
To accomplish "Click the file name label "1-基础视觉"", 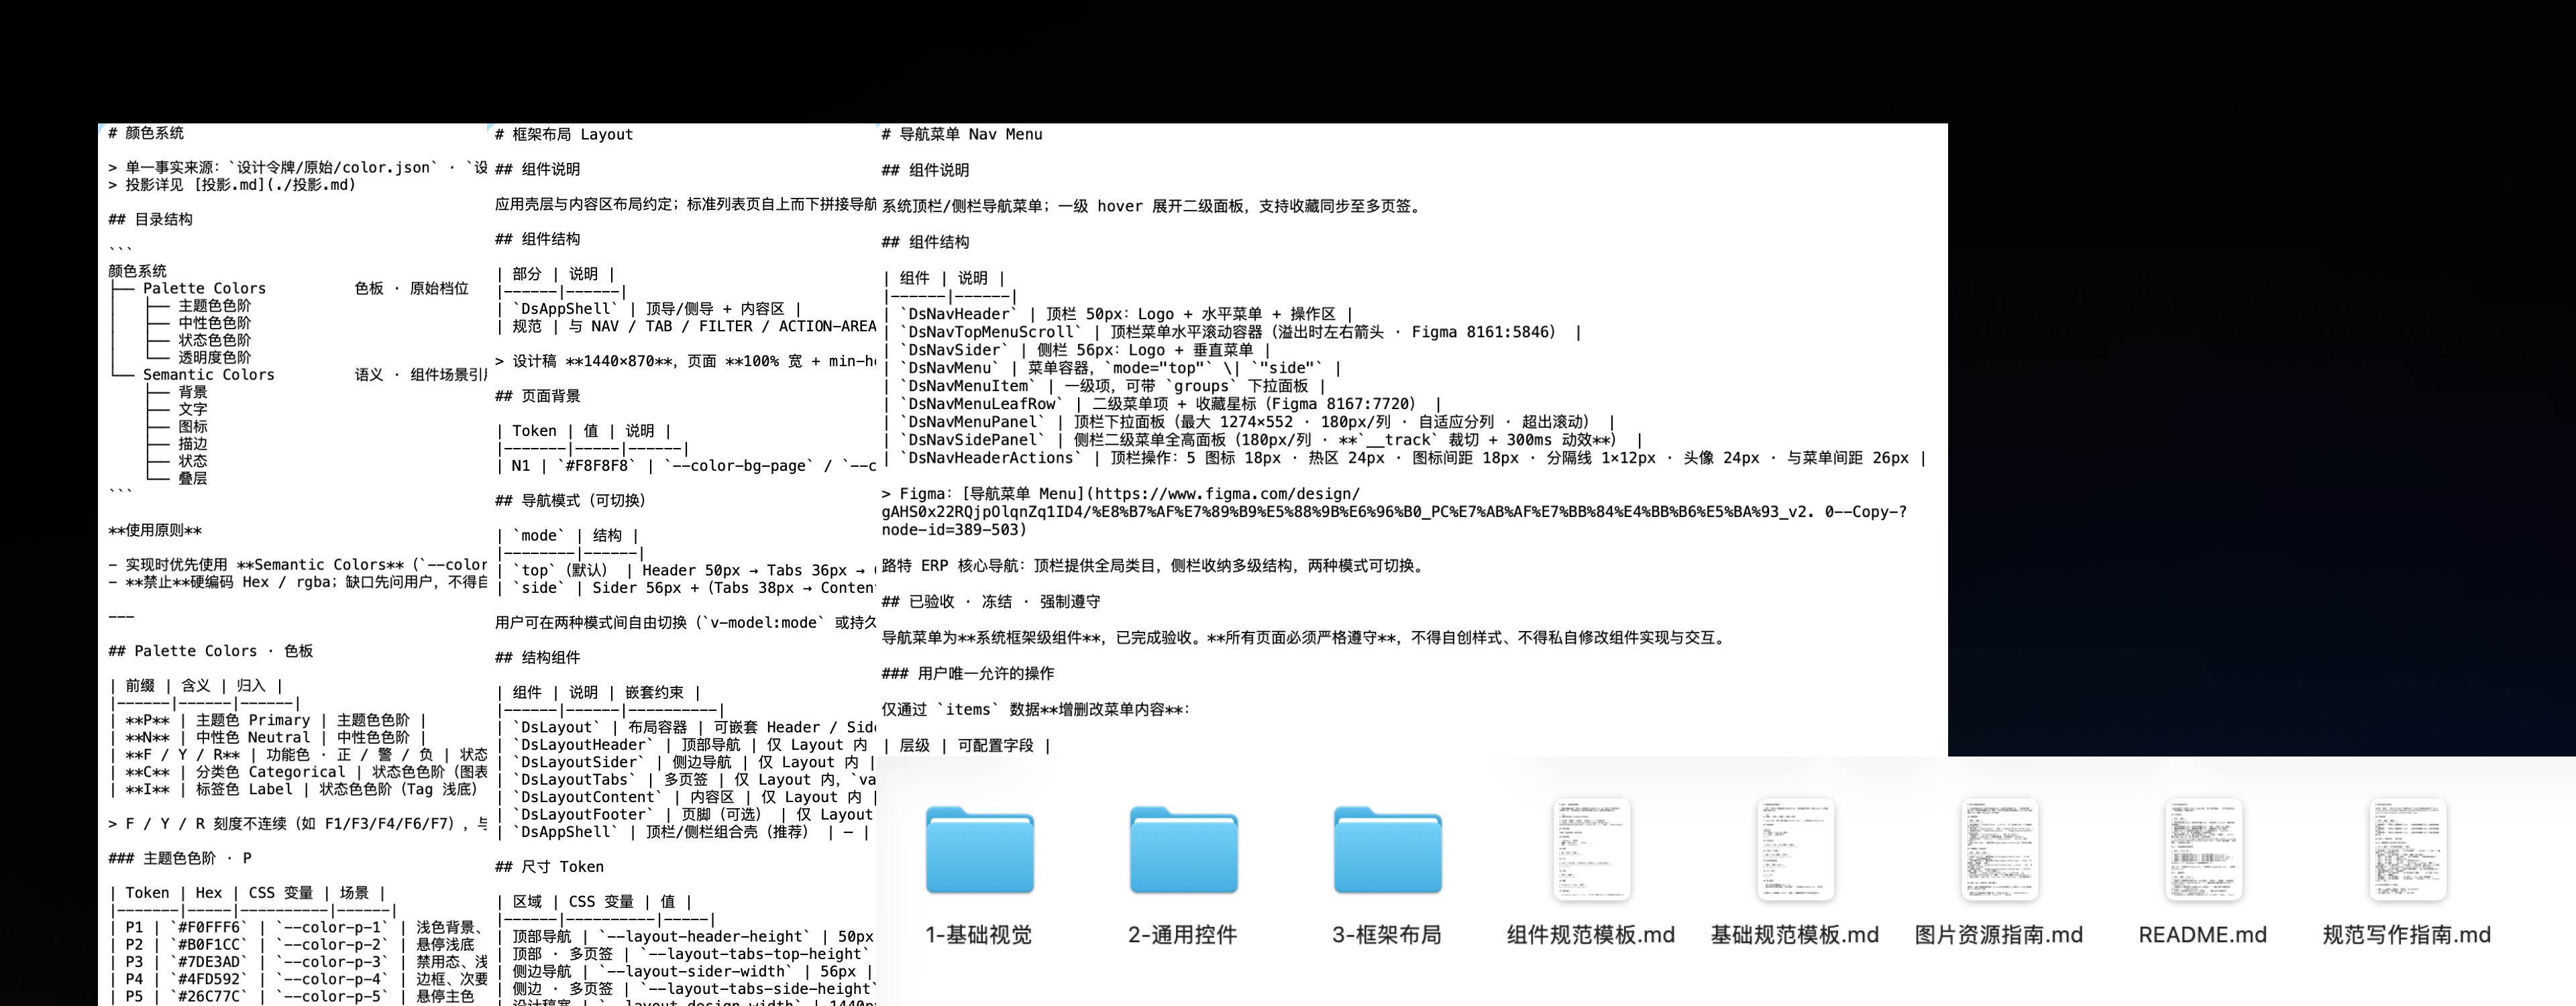I will point(979,935).
